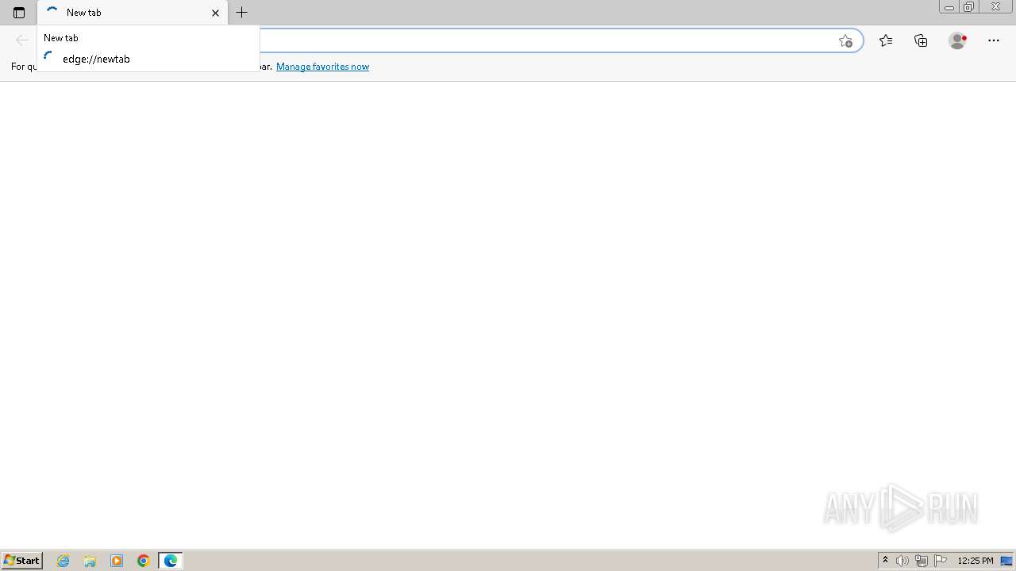The height and width of the screenshot is (571, 1016).
Task: Click the 12:25 PM clock
Action: (976, 561)
